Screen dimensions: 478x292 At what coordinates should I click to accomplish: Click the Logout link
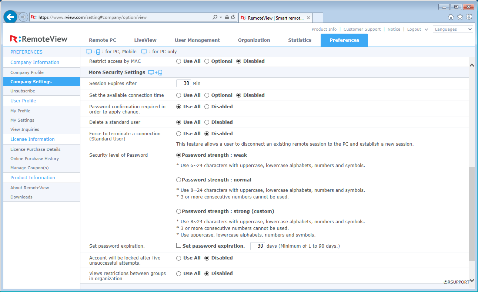414,29
